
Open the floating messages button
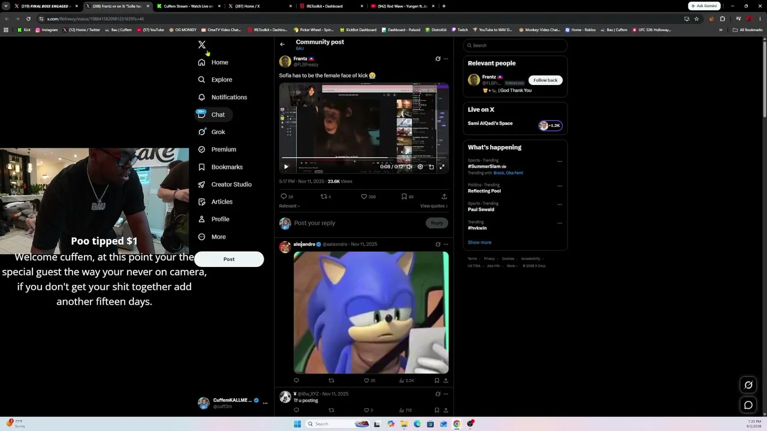[x=748, y=405]
